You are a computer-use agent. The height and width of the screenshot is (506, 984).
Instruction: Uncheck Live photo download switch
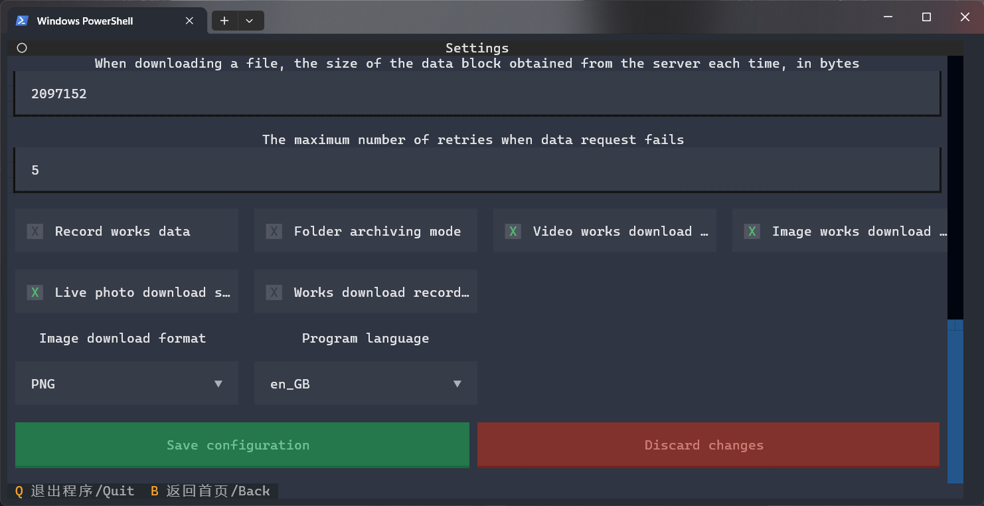pyautogui.click(x=35, y=292)
